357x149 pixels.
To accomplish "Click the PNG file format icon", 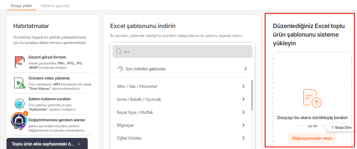I will (x=19, y=62).
